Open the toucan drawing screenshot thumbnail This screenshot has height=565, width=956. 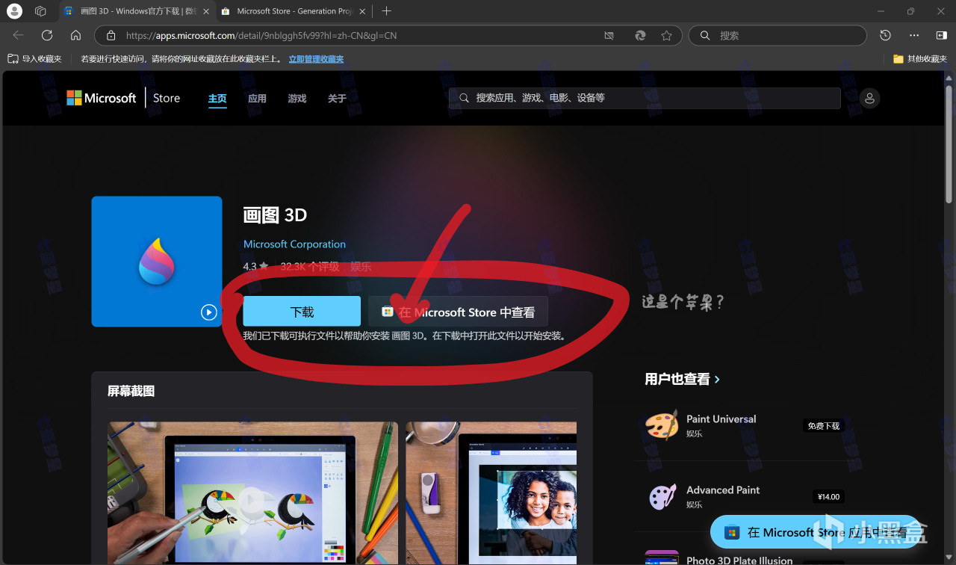coord(252,493)
